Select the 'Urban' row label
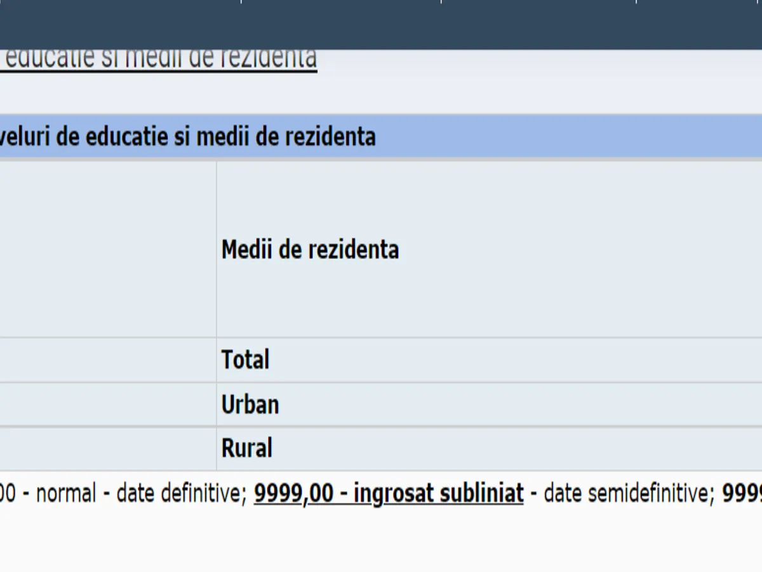Image resolution: width=762 pixels, height=572 pixels. (x=250, y=404)
